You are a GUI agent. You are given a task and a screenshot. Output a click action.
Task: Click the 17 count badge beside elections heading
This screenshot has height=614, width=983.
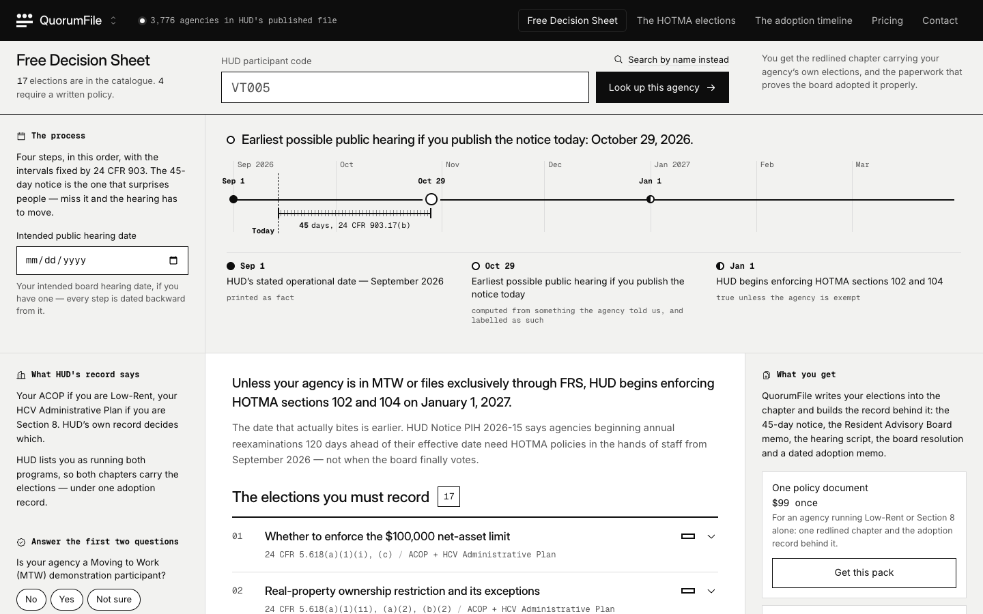coord(448,497)
